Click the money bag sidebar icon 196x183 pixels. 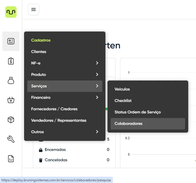[x=11, y=81]
